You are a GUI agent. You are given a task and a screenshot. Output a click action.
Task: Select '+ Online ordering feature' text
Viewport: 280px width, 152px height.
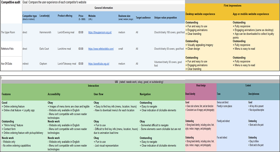click(13, 107)
